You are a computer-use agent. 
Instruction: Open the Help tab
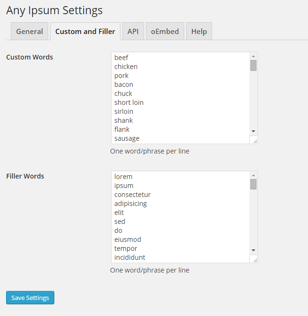coord(199,32)
